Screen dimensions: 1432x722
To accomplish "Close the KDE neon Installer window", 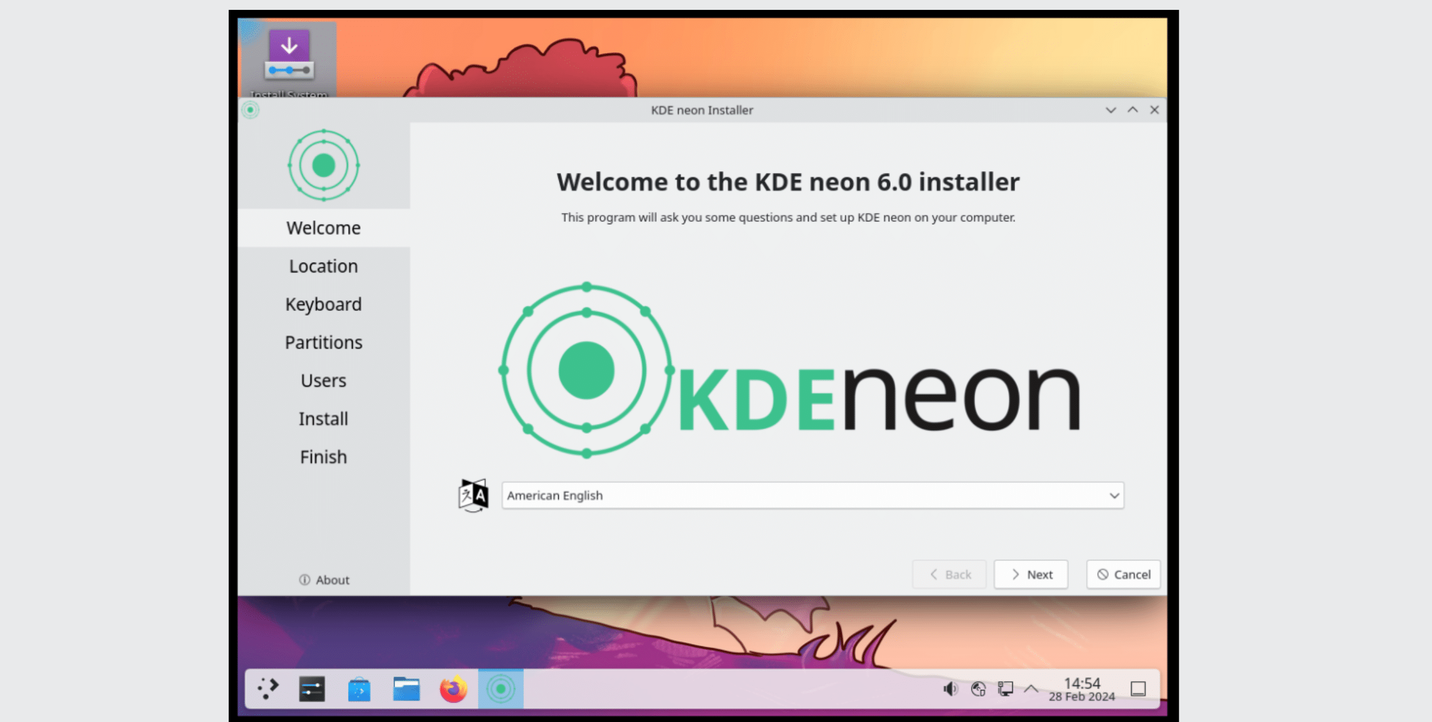I will point(1154,110).
